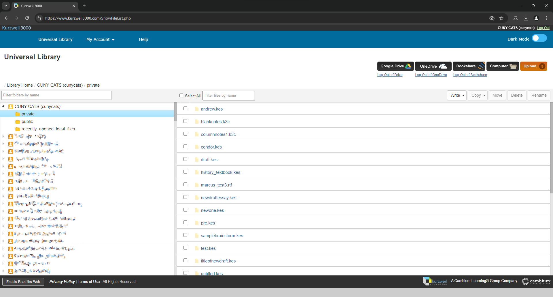
Task: Click file icon next to marcus_test3.rtf
Action: point(197,185)
